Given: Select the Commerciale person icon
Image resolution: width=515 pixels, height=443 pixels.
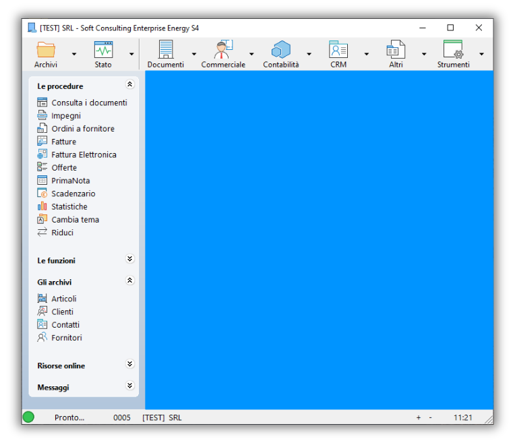Looking at the screenshot, I should tap(223, 50).
